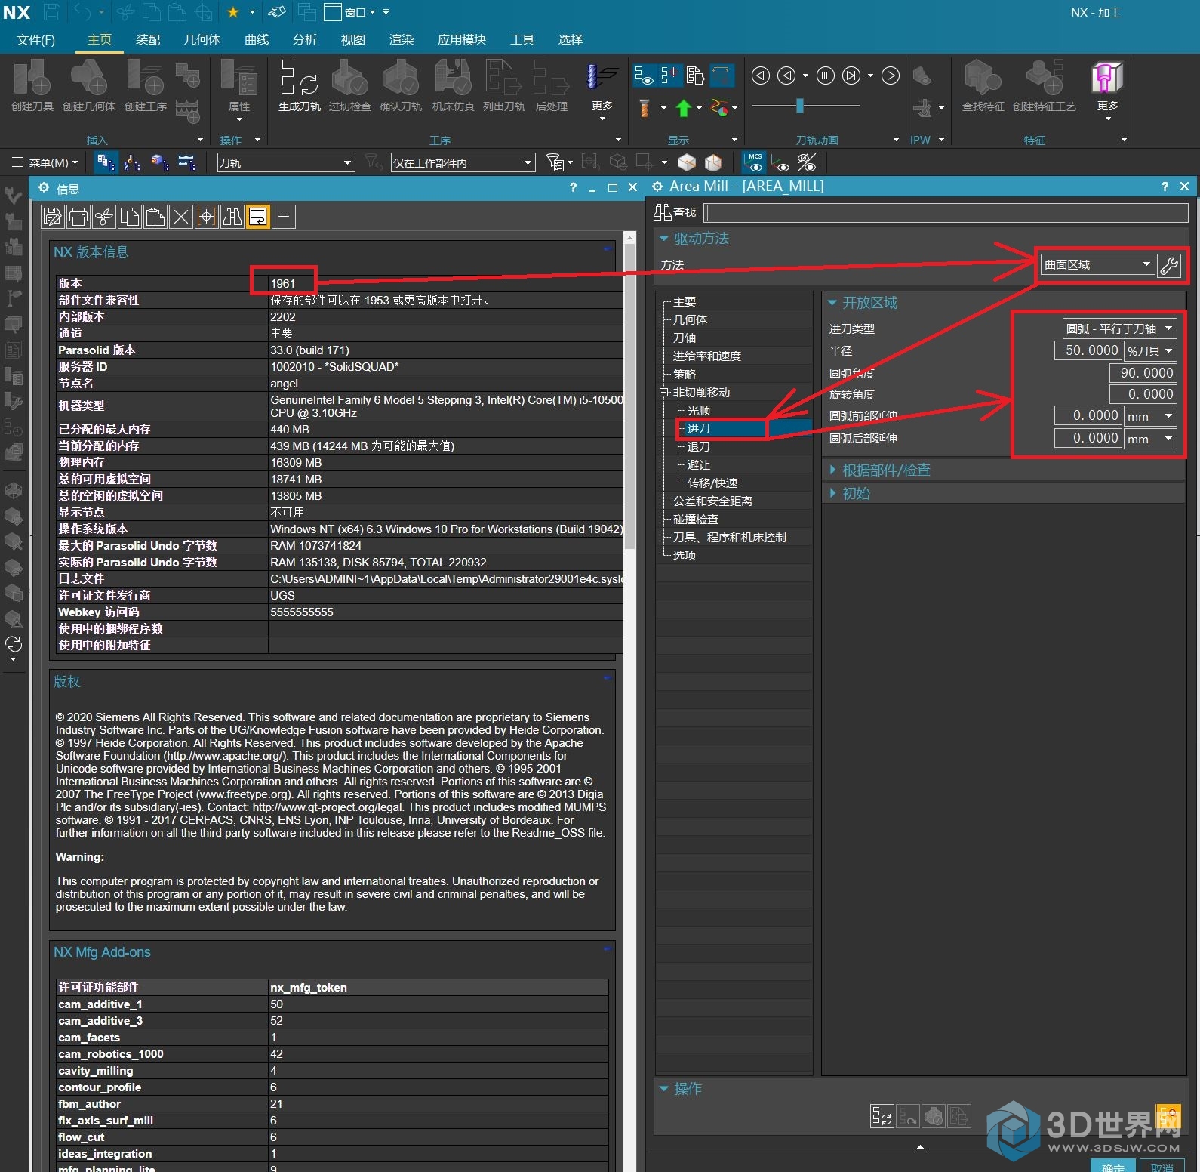1200x1172 pixels.
Task: Toggle word wrap button in Information toolbar
Action: click(257, 217)
